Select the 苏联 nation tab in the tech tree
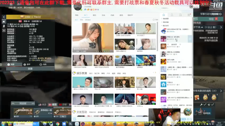 (x=63, y=105)
